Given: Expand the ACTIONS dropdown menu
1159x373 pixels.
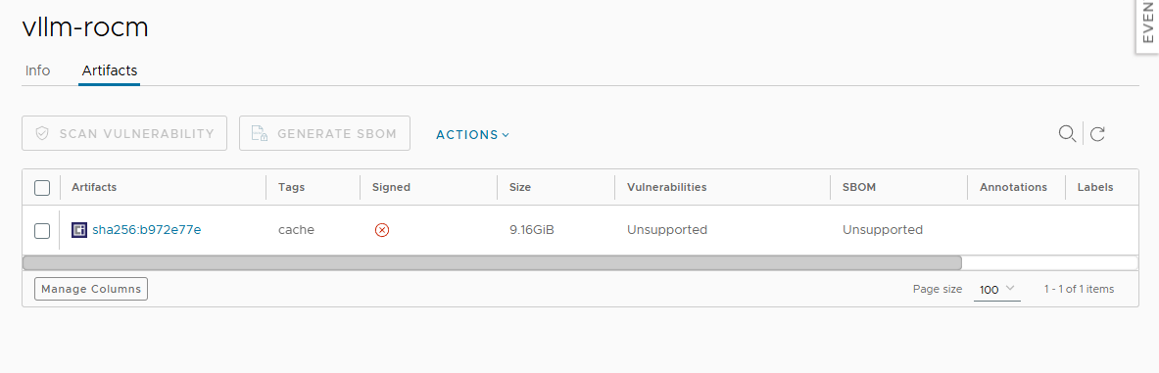Looking at the screenshot, I should (473, 134).
